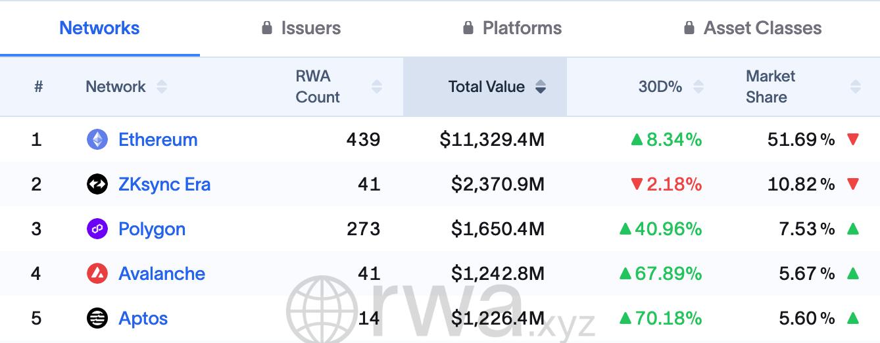
Task: Sort by RWA Count arrows
Action: point(377,87)
